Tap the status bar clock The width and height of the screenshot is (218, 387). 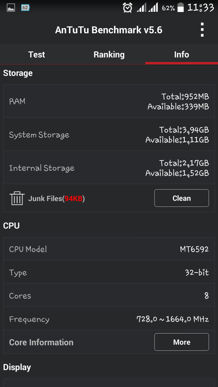[200, 8]
